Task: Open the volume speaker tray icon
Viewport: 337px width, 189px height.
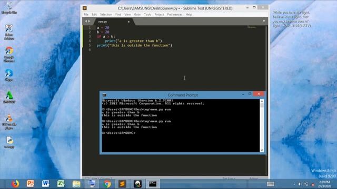Action: [300, 184]
